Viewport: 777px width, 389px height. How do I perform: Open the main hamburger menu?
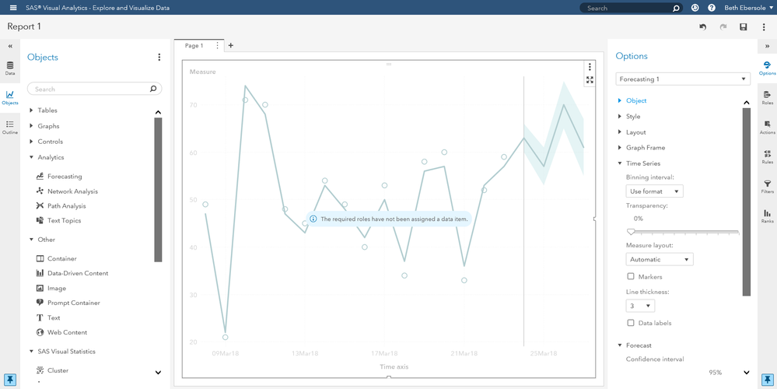(12, 8)
